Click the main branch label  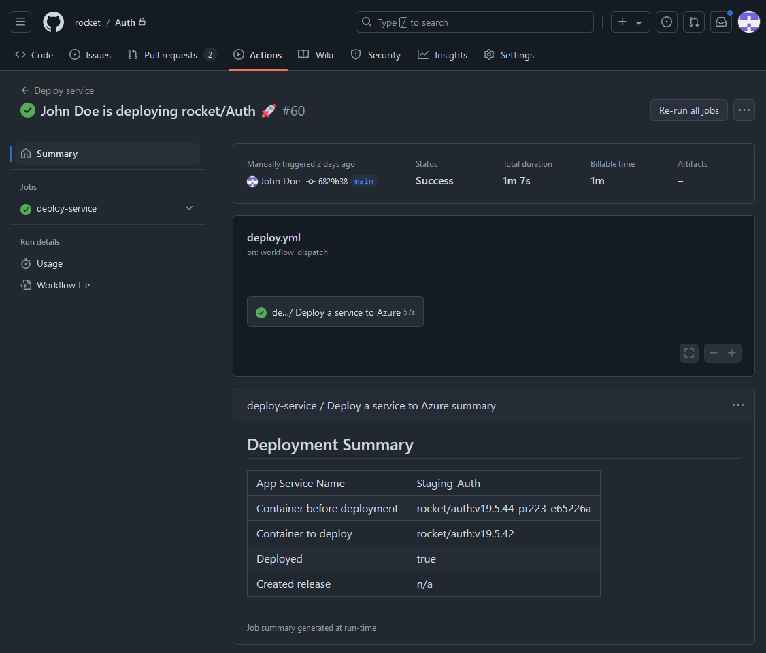click(363, 181)
